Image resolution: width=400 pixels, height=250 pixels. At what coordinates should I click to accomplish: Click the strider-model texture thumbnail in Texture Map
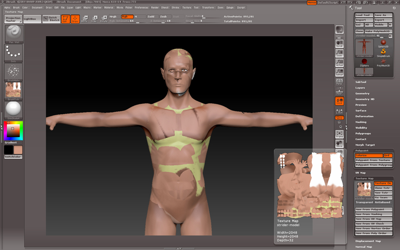(364, 190)
